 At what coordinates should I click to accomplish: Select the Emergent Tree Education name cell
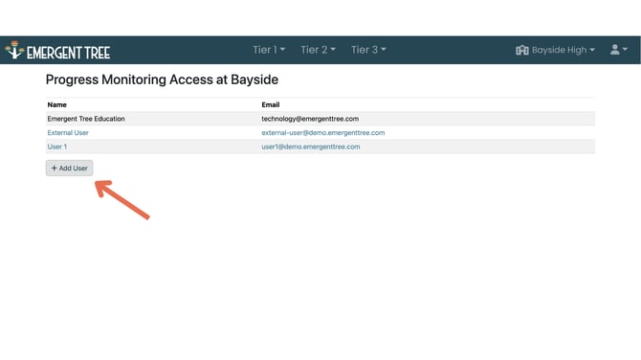tap(86, 119)
